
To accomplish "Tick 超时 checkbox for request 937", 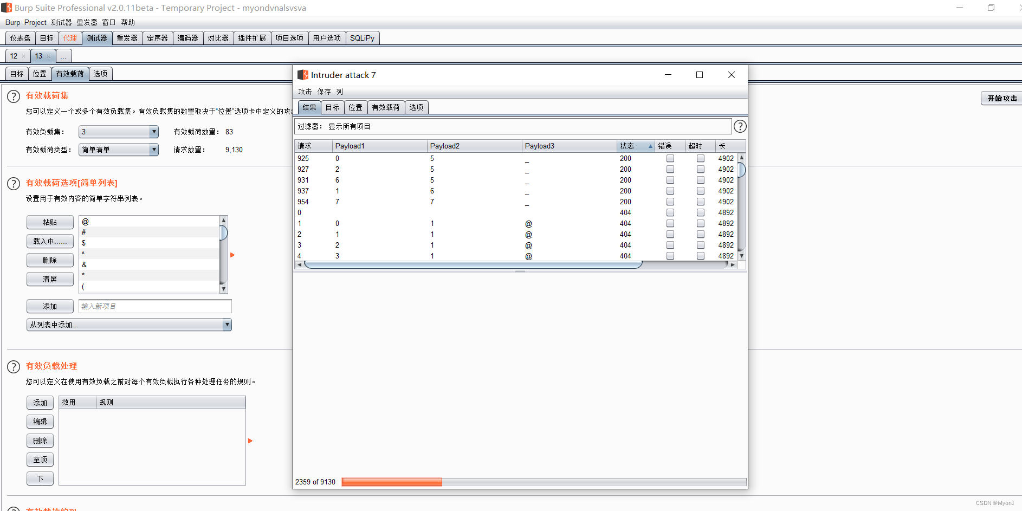I will pyautogui.click(x=701, y=191).
